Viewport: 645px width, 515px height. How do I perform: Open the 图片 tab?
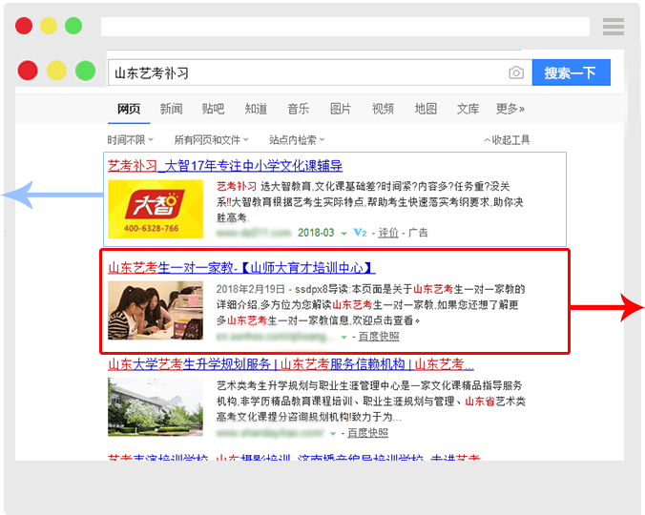[341, 109]
